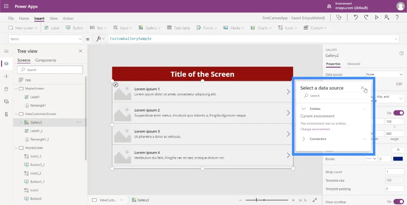
Task: Preview the app with Play icon
Action: (x=376, y=17)
